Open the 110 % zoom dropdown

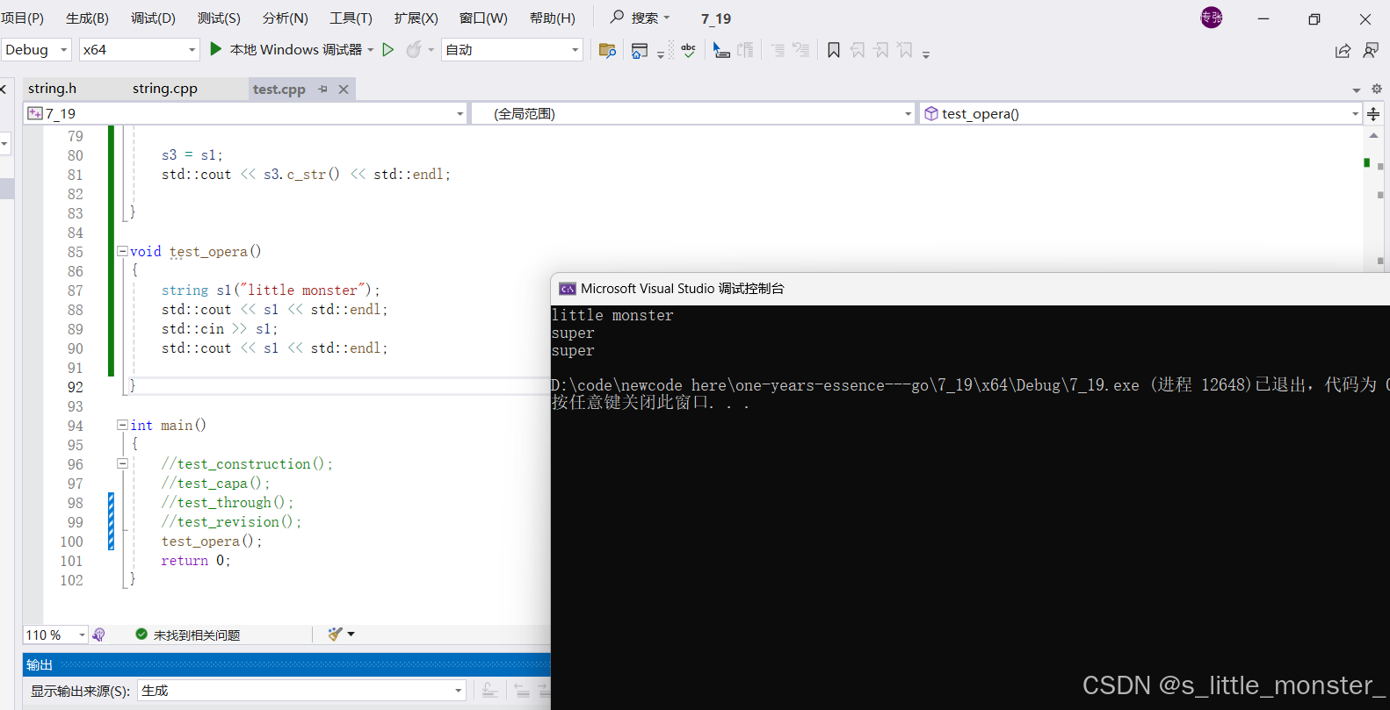pyautogui.click(x=55, y=635)
